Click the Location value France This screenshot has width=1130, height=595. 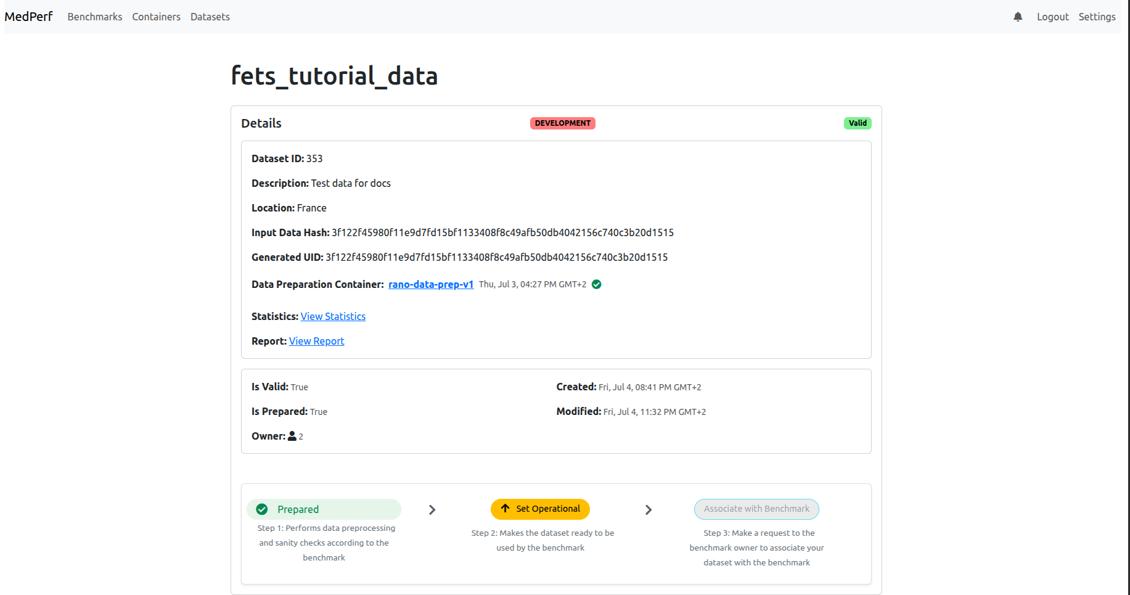pos(312,208)
